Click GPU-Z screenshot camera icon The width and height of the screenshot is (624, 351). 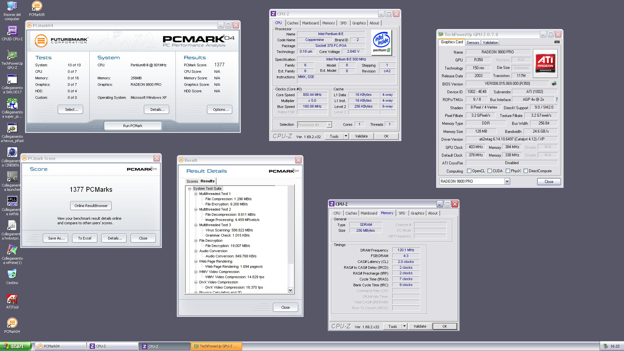(557, 42)
